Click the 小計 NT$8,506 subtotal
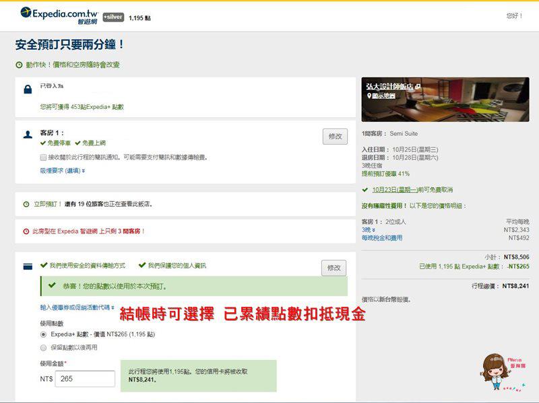This screenshot has height=403, width=539. tap(507, 257)
